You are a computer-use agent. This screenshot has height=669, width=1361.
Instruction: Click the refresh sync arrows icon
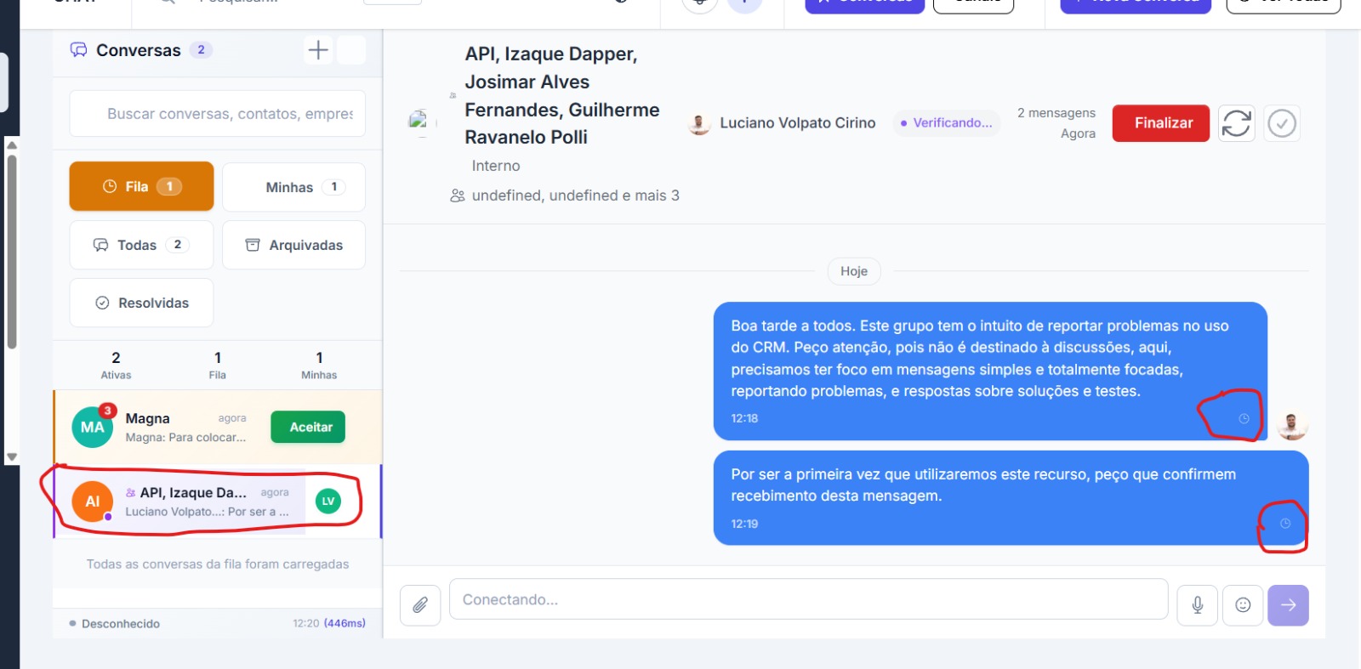pyautogui.click(x=1236, y=123)
